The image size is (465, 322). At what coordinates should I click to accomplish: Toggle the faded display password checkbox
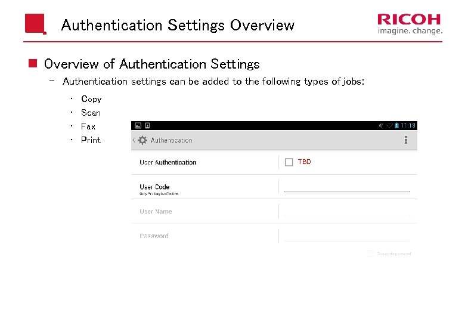click(371, 253)
